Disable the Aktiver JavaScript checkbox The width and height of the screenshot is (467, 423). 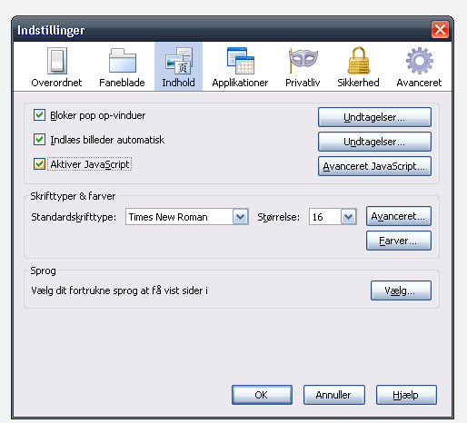click(x=39, y=164)
